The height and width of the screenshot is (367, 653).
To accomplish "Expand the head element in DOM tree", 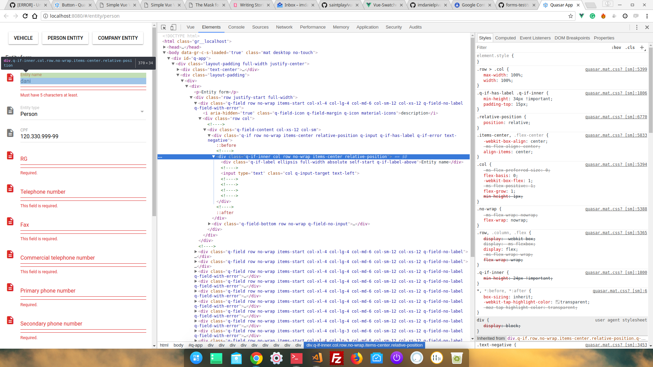I will [x=165, y=47].
